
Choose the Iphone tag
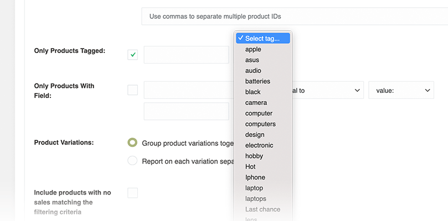pos(255,177)
